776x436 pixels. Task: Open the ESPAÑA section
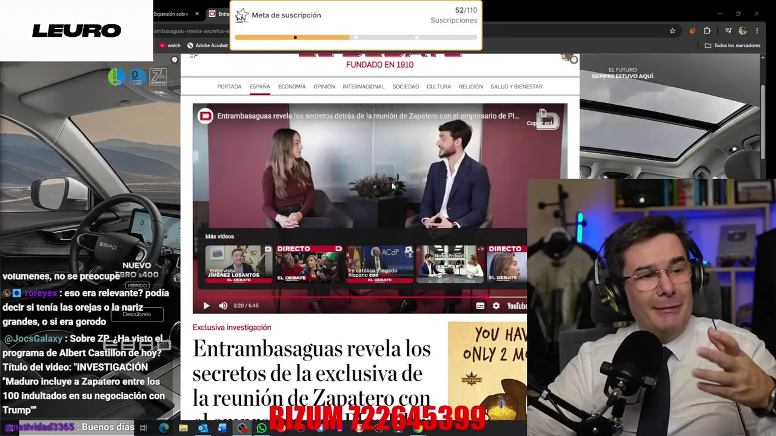click(259, 87)
